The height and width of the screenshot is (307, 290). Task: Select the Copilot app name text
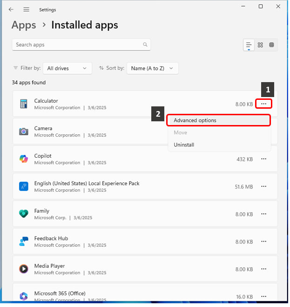point(43,156)
